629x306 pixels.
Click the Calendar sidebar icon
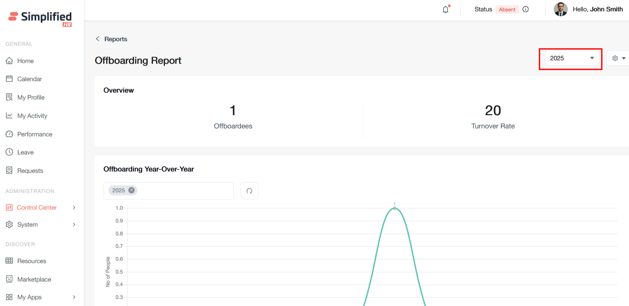click(x=9, y=79)
